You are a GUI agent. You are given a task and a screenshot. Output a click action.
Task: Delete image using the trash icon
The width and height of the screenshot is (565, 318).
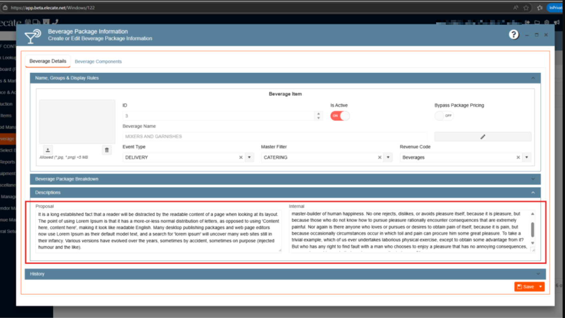[106, 150]
